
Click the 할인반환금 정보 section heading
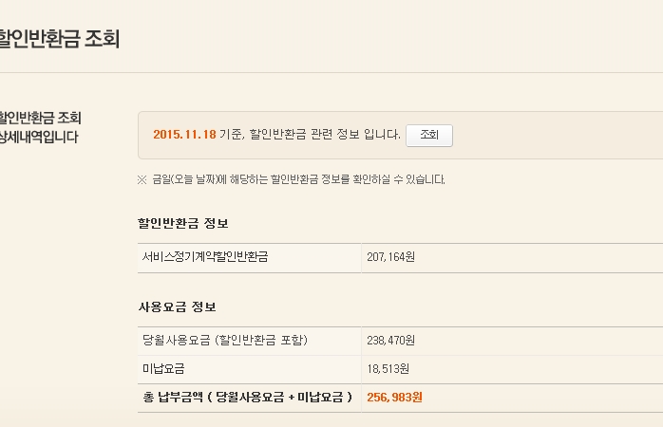pos(183,223)
